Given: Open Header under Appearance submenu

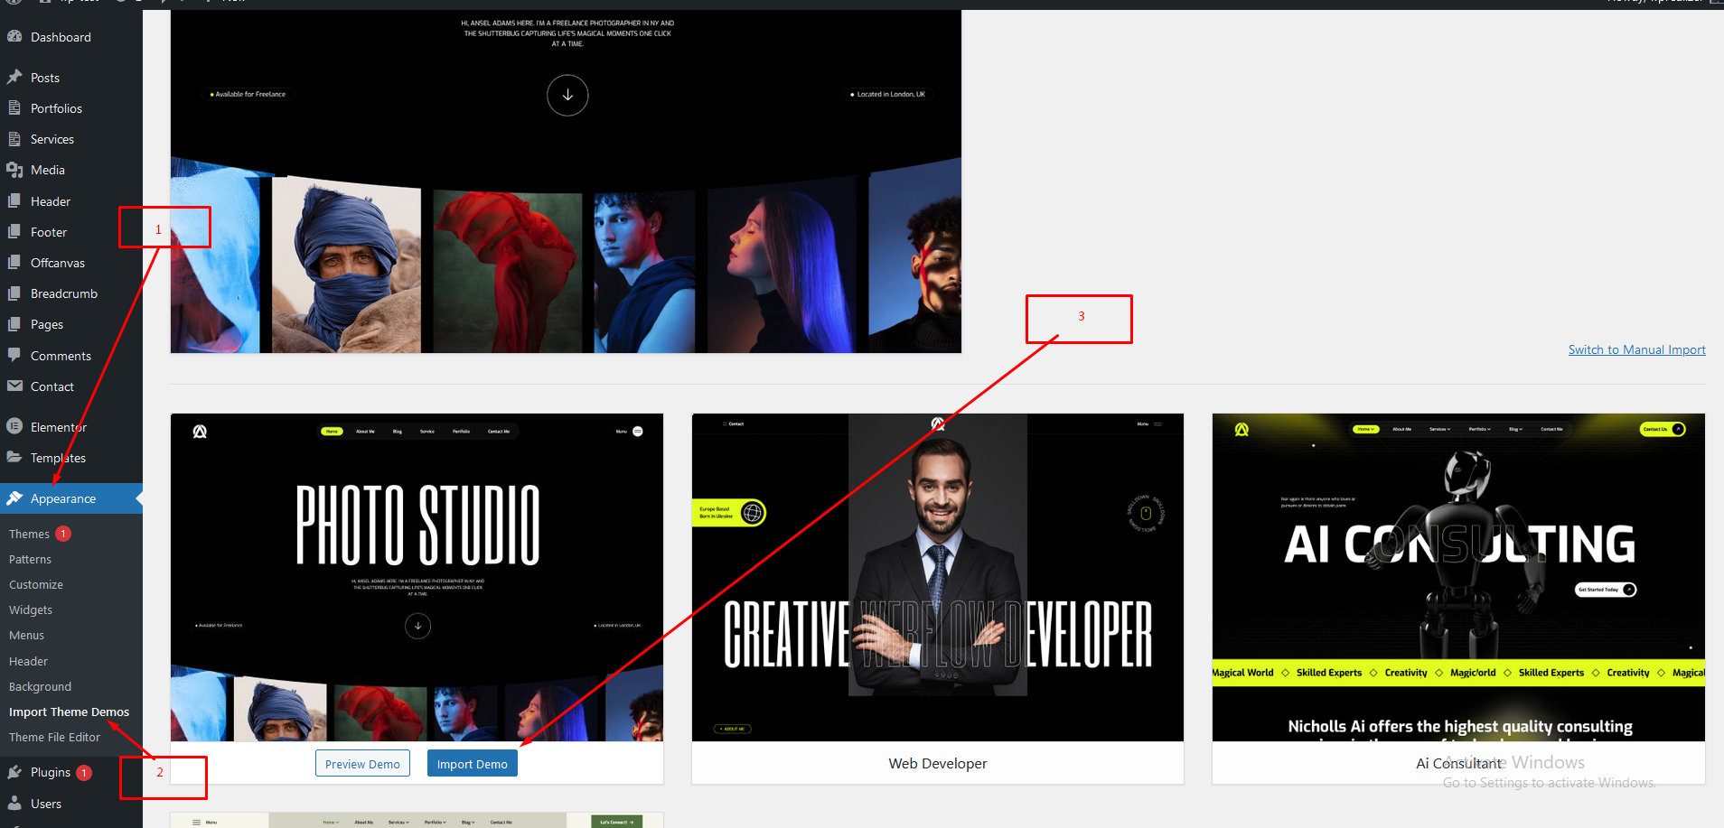Looking at the screenshot, I should [28, 661].
